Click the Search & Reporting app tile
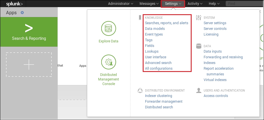The image size is (264, 120). point(29,32)
